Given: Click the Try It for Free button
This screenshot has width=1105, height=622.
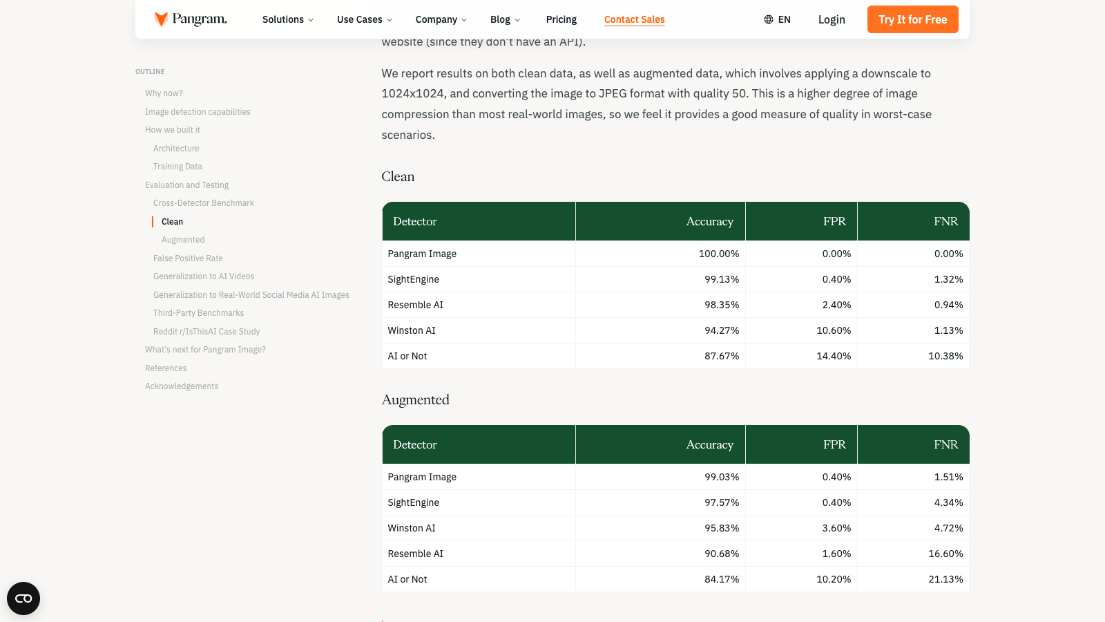Looking at the screenshot, I should coord(913,19).
